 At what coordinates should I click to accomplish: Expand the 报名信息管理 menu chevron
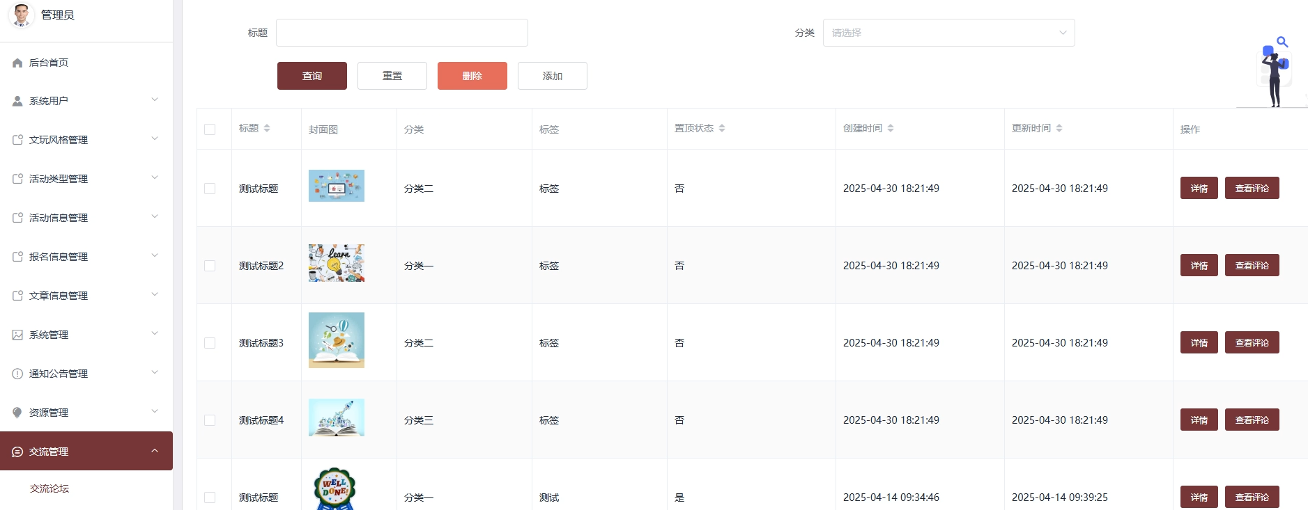coord(155,255)
